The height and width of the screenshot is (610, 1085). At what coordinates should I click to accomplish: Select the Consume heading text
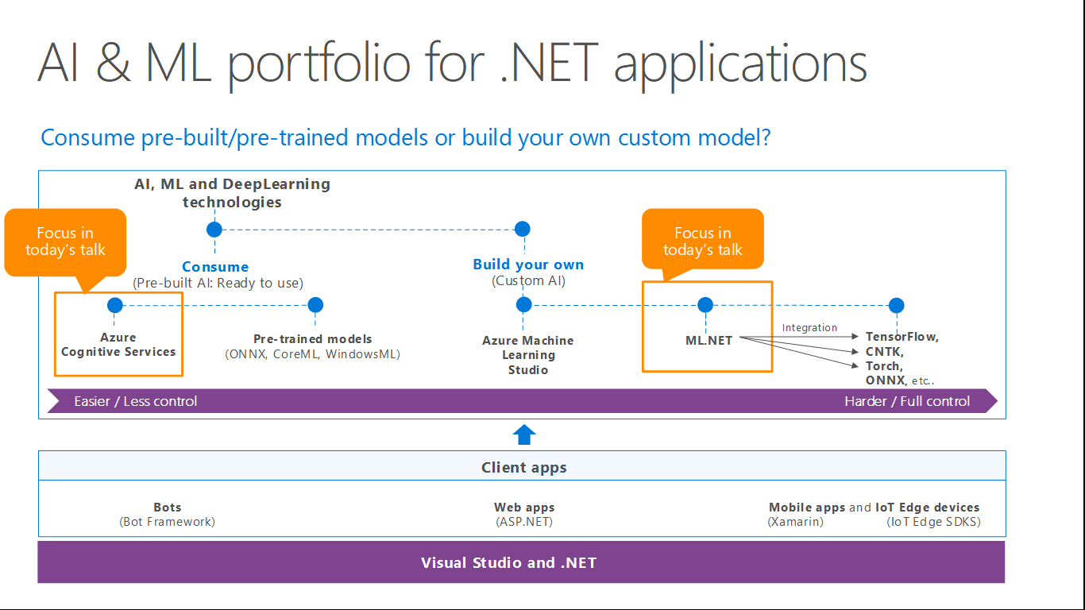pyautogui.click(x=215, y=267)
